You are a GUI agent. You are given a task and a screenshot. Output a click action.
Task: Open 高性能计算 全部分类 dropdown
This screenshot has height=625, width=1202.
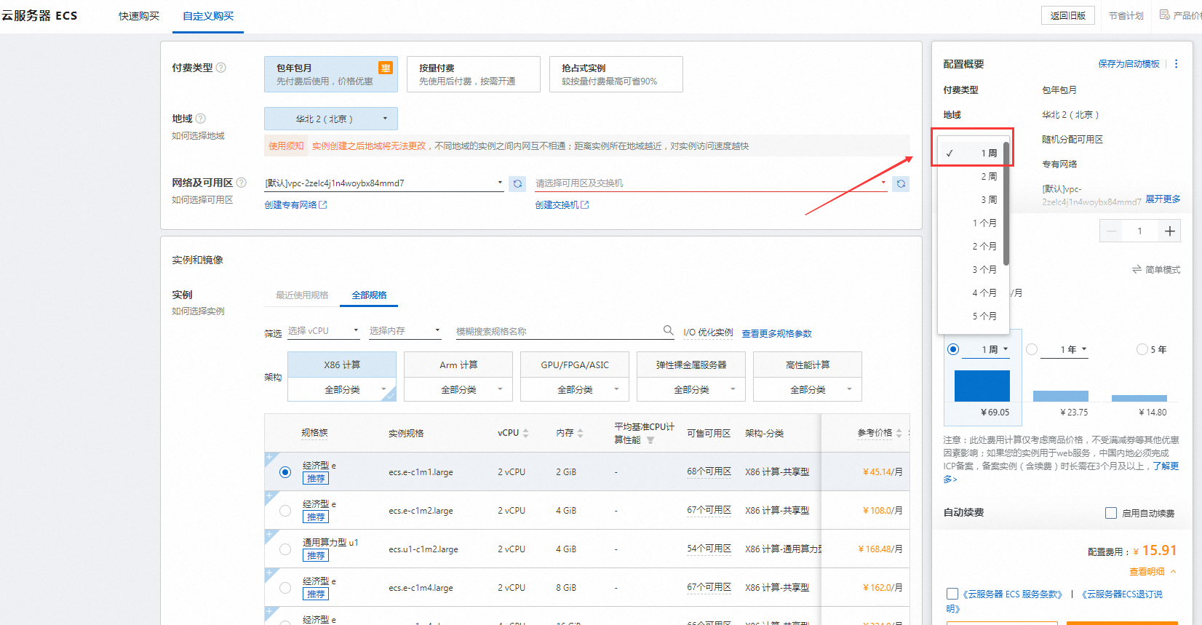tap(808, 389)
